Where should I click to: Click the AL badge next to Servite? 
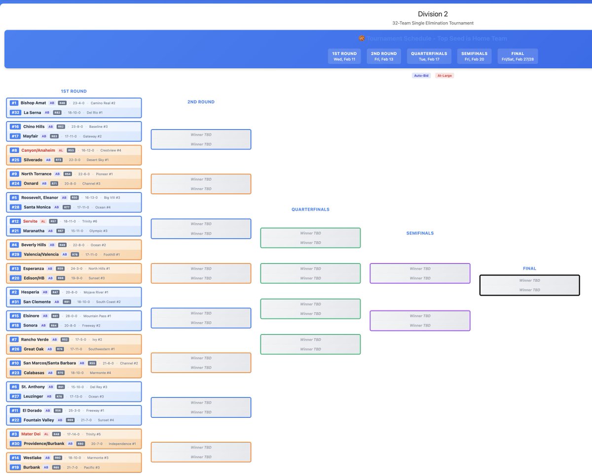[x=43, y=221]
